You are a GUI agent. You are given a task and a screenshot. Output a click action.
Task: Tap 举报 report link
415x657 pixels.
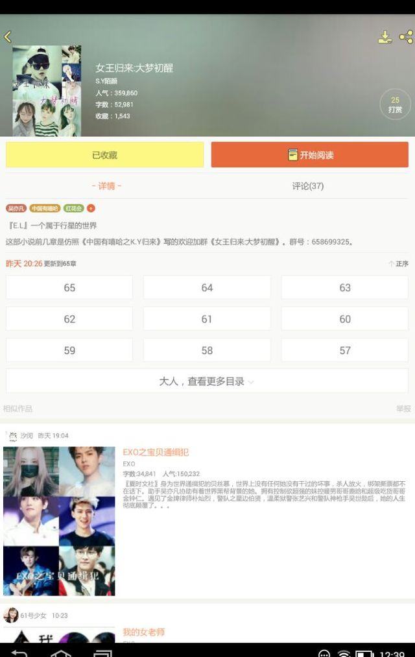click(403, 409)
